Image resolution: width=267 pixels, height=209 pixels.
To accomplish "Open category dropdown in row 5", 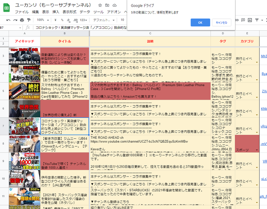I will click(257, 97).
